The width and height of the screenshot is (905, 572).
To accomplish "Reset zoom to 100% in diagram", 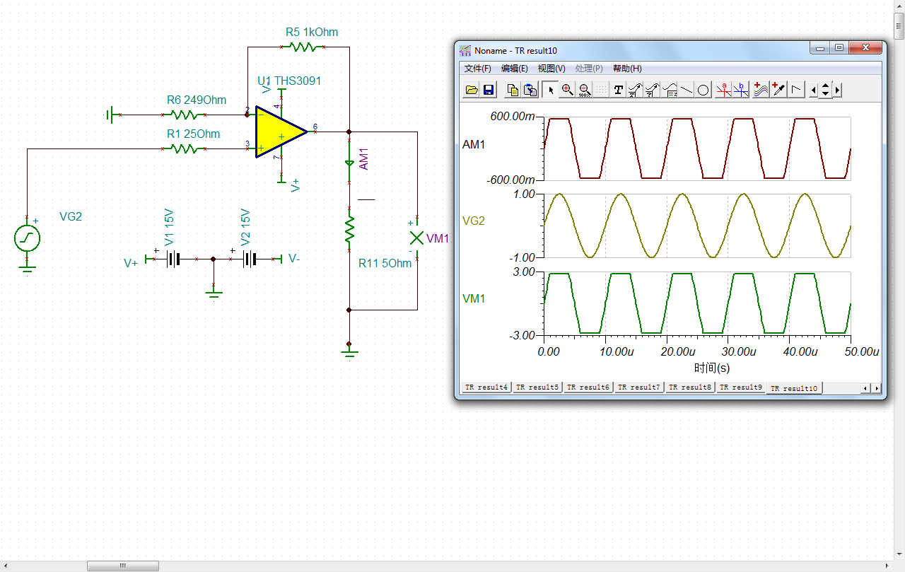I will [x=584, y=90].
